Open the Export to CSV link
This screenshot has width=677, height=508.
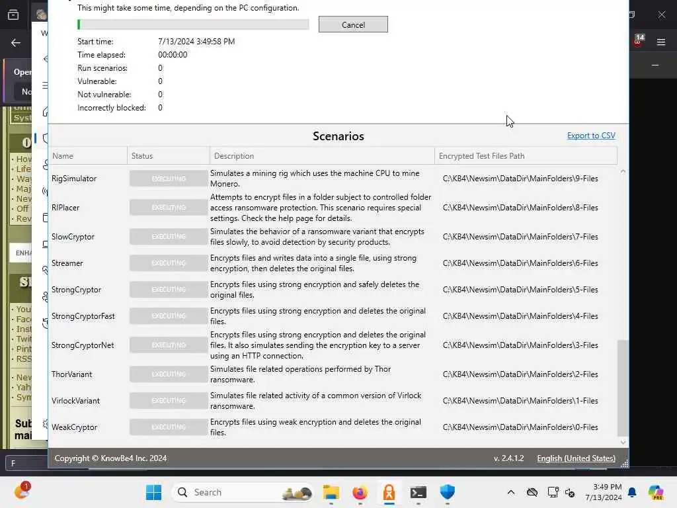coord(590,136)
